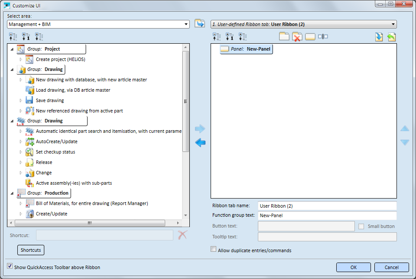The height and width of the screenshot is (279, 416).
Task: Click the Shortcuts button
Action: tap(31, 250)
